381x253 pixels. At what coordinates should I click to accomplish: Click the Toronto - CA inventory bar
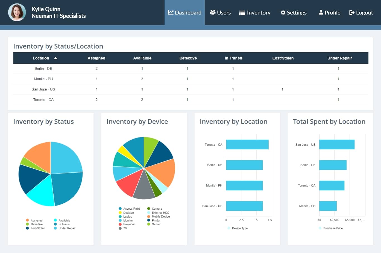[247, 145]
